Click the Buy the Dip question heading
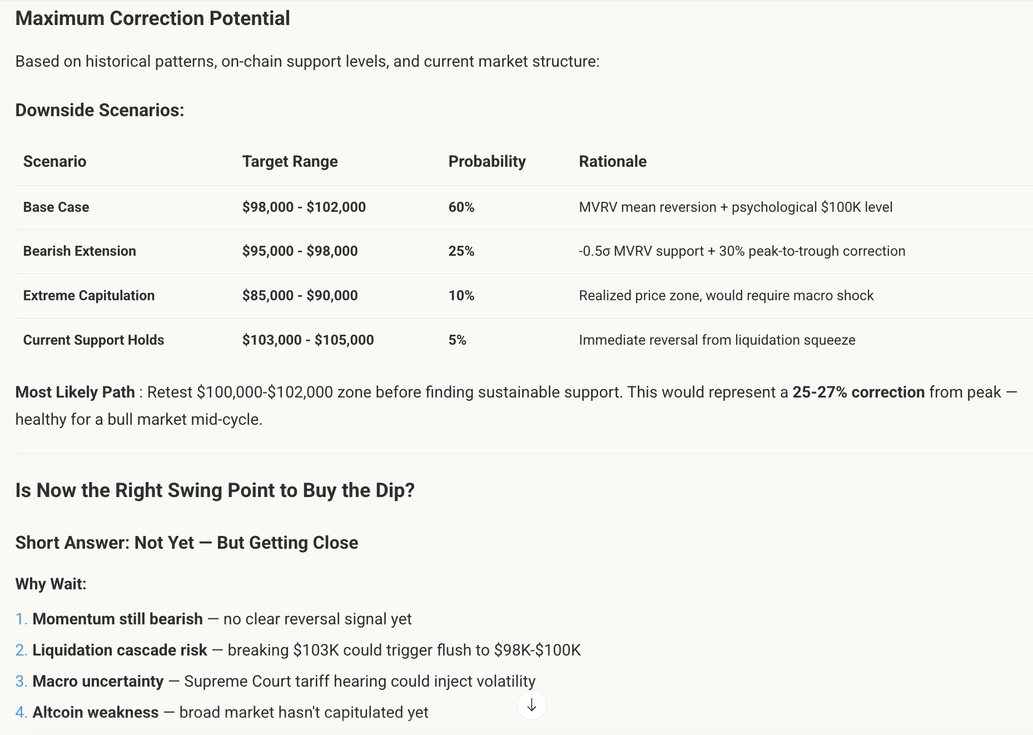The image size is (1033, 735). [215, 490]
